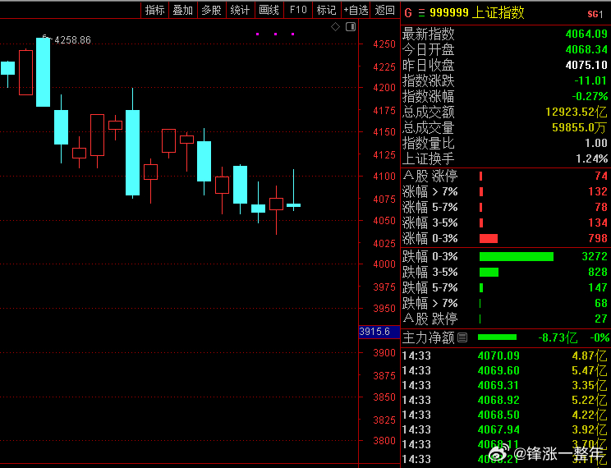Open the F10 company info
The width and height of the screenshot is (611, 468).
point(298,10)
